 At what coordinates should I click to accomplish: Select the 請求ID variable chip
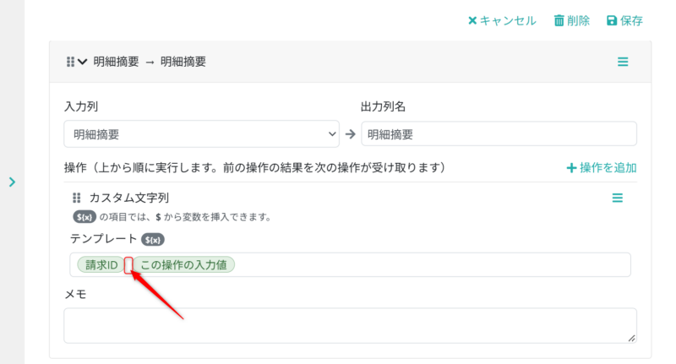point(101,264)
